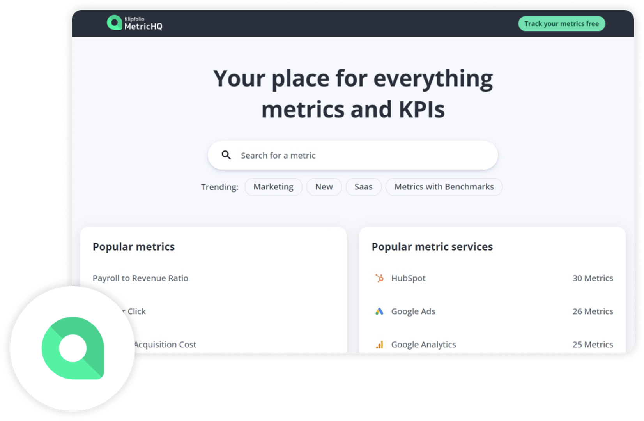Focus the Search for a metric field
This screenshot has width=644, height=421.
click(352, 155)
